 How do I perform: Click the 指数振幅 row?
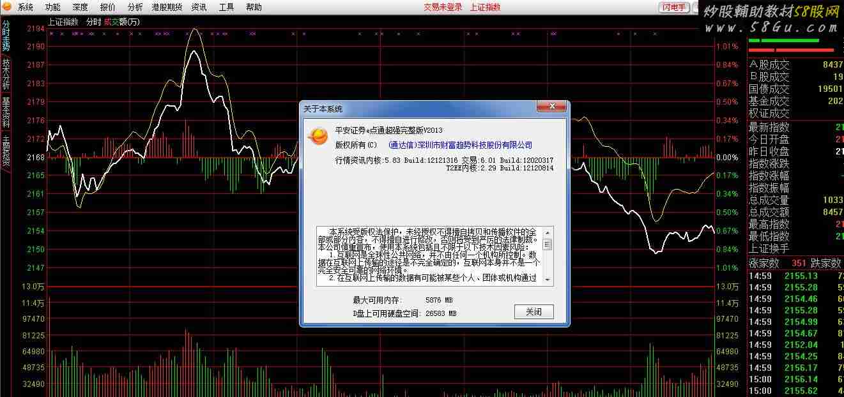tap(795, 188)
